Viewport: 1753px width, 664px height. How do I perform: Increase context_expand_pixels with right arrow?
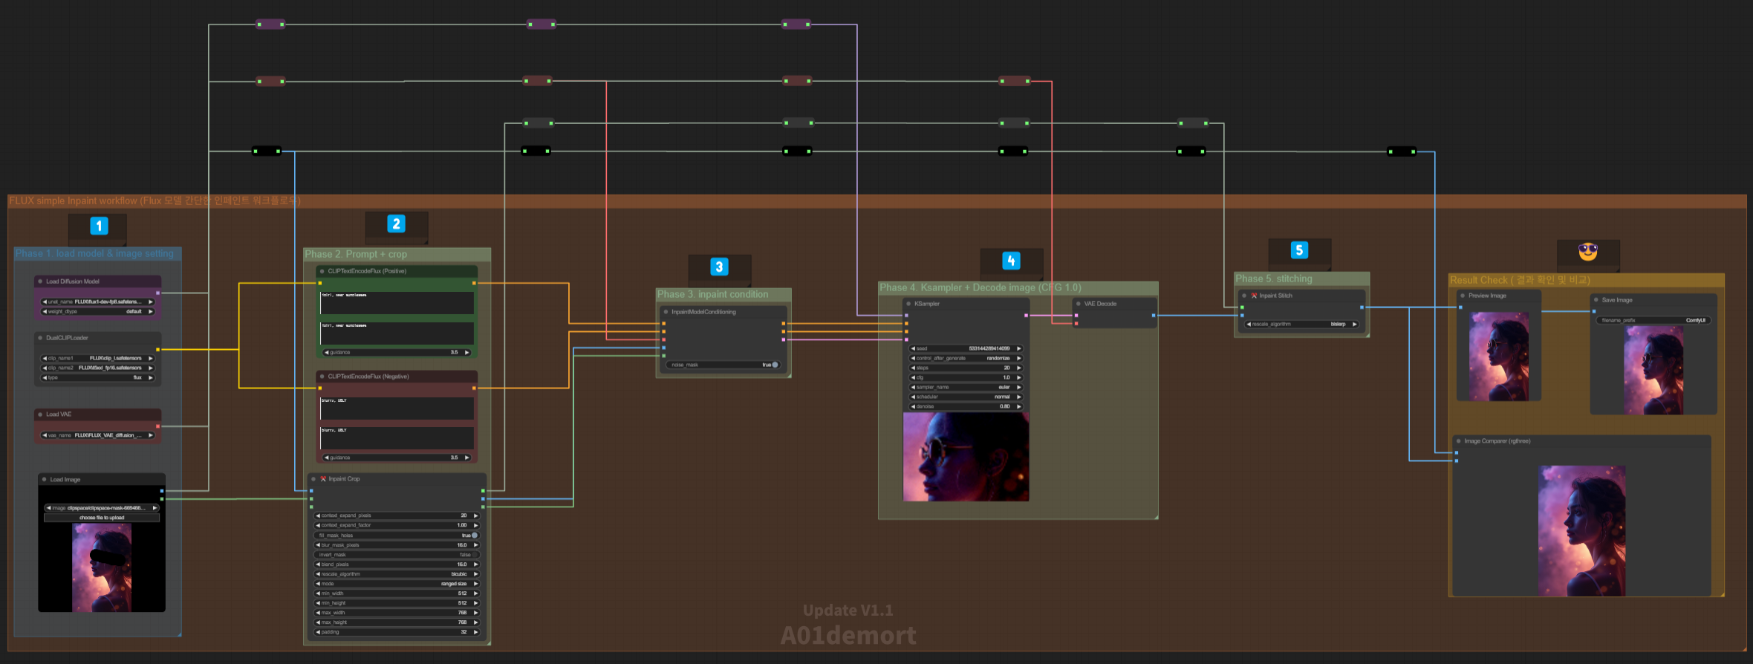click(x=475, y=515)
